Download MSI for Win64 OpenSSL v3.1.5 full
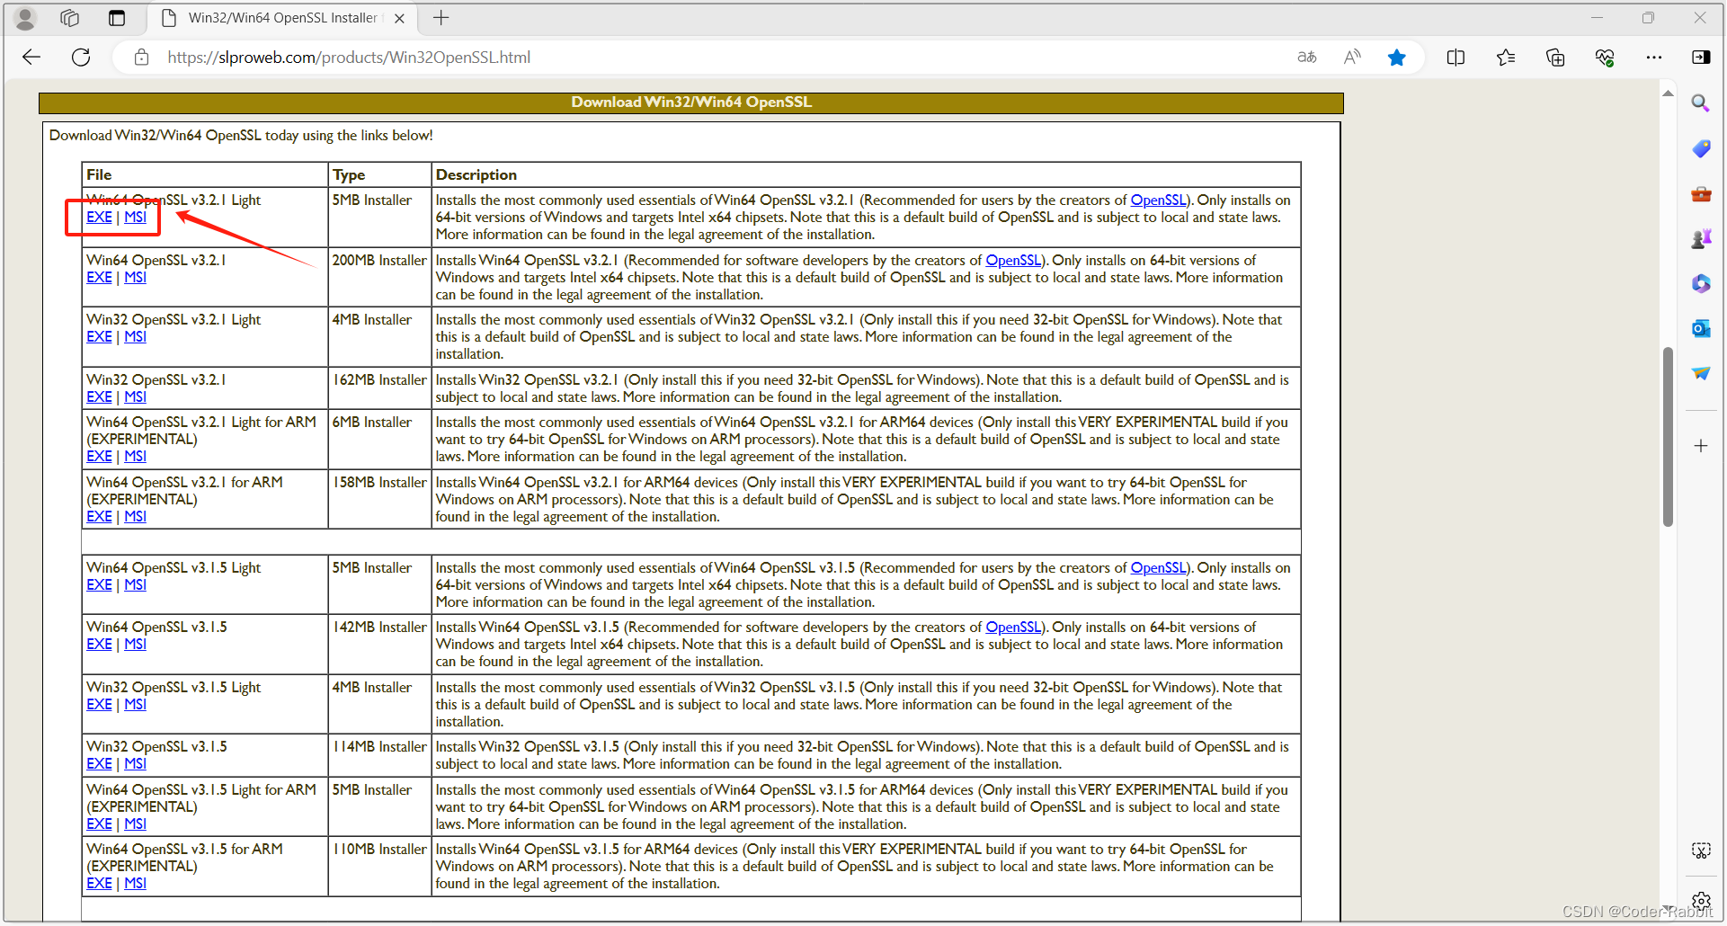The height and width of the screenshot is (926, 1727). pyautogui.click(x=135, y=645)
